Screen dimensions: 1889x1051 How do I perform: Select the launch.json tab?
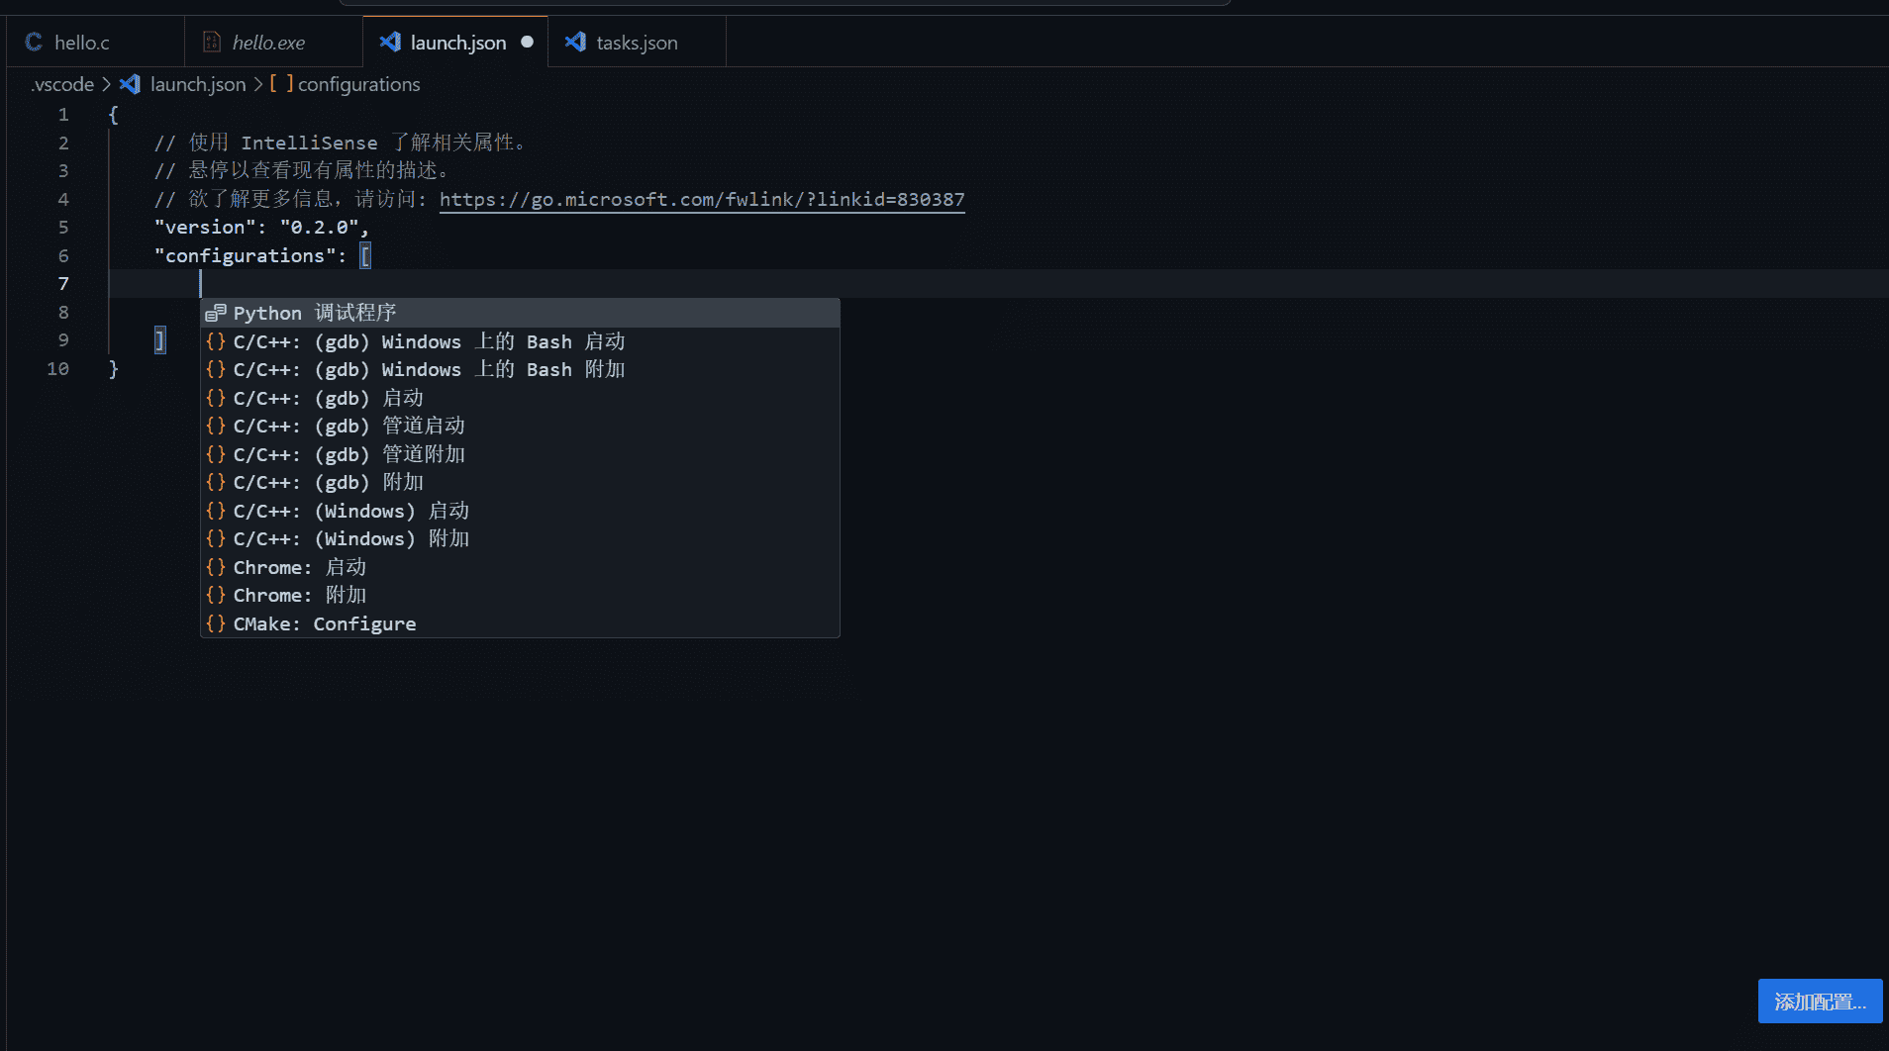pyautogui.click(x=455, y=43)
